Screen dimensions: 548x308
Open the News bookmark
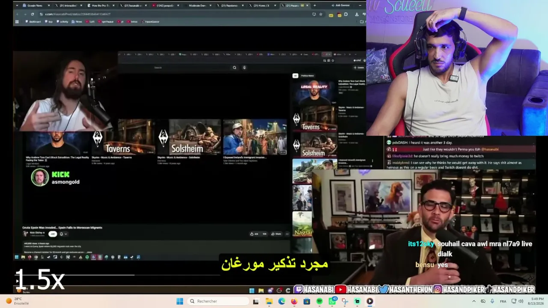click(77, 21)
